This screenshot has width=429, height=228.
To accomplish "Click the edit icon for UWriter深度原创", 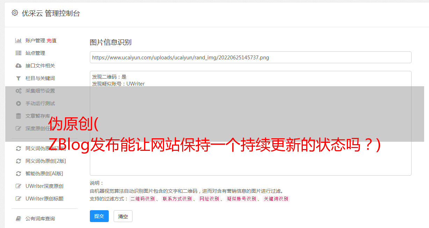I will coord(19,186).
